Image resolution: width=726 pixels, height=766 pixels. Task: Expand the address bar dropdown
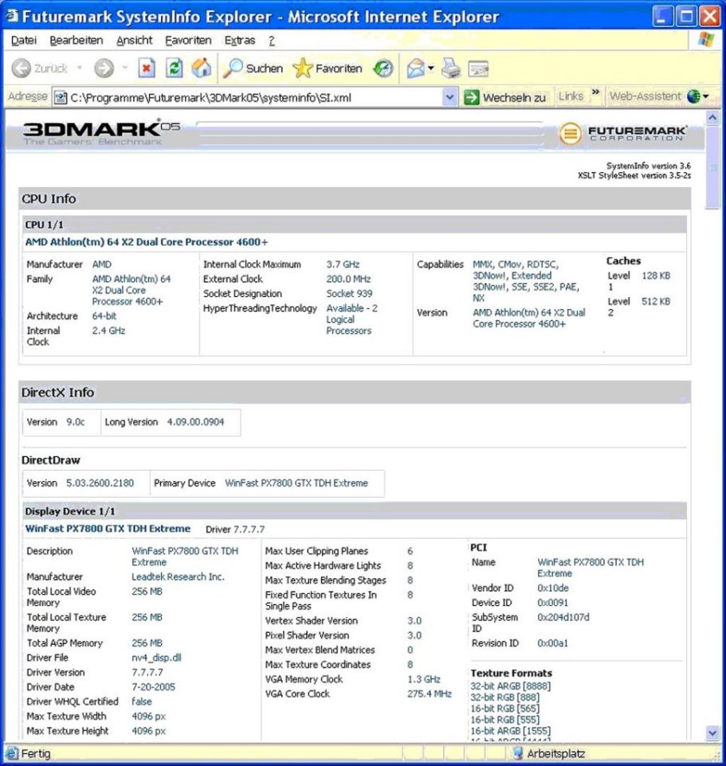point(449,97)
